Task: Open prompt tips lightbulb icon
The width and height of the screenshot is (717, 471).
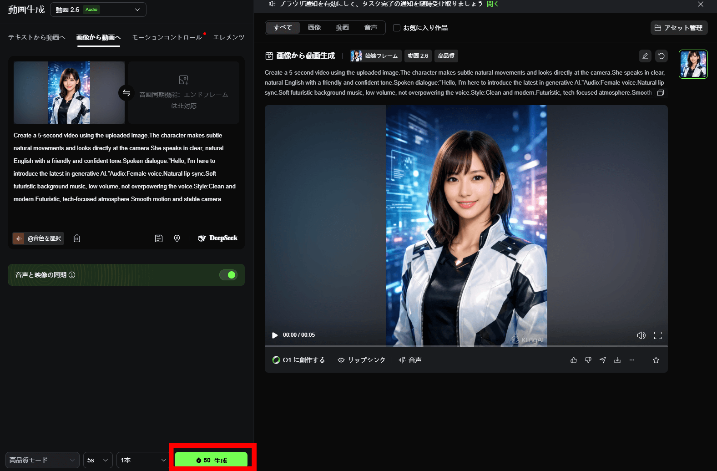Action: 177,238
